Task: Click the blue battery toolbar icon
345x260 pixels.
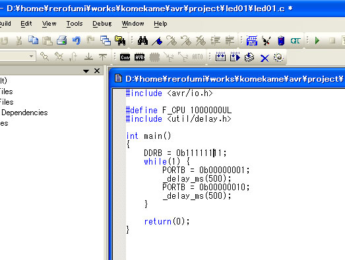Action: click(x=281, y=41)
